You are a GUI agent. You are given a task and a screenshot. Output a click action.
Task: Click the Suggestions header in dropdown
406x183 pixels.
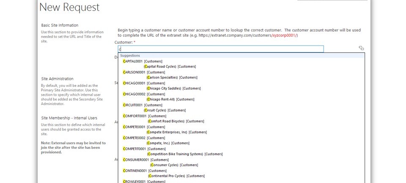[x=130, y=56]
